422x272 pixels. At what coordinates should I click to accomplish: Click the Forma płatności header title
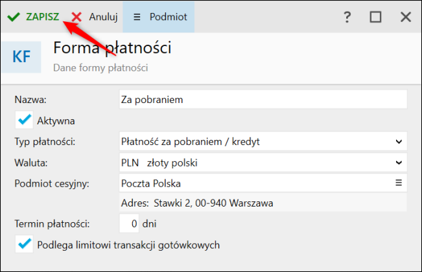point(112,48)
